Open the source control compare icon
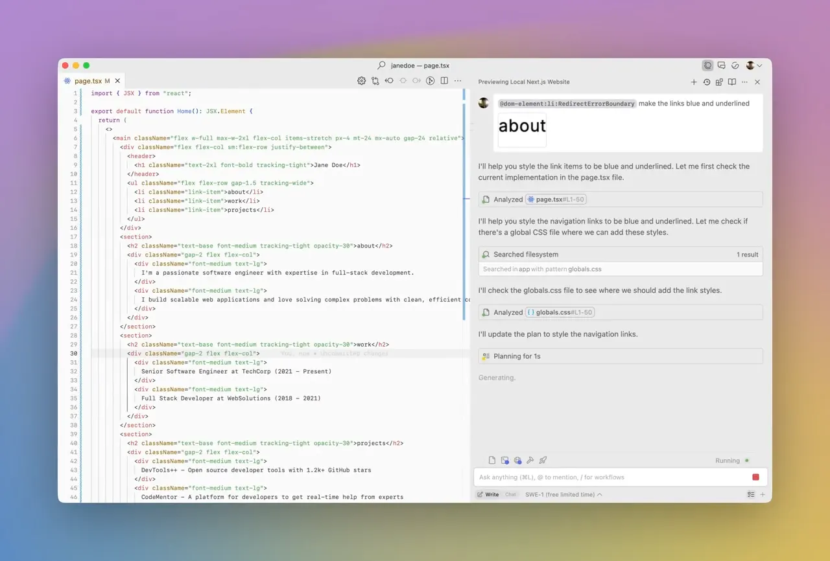This screenshot has width=830, height=561. tap(375, 80)
